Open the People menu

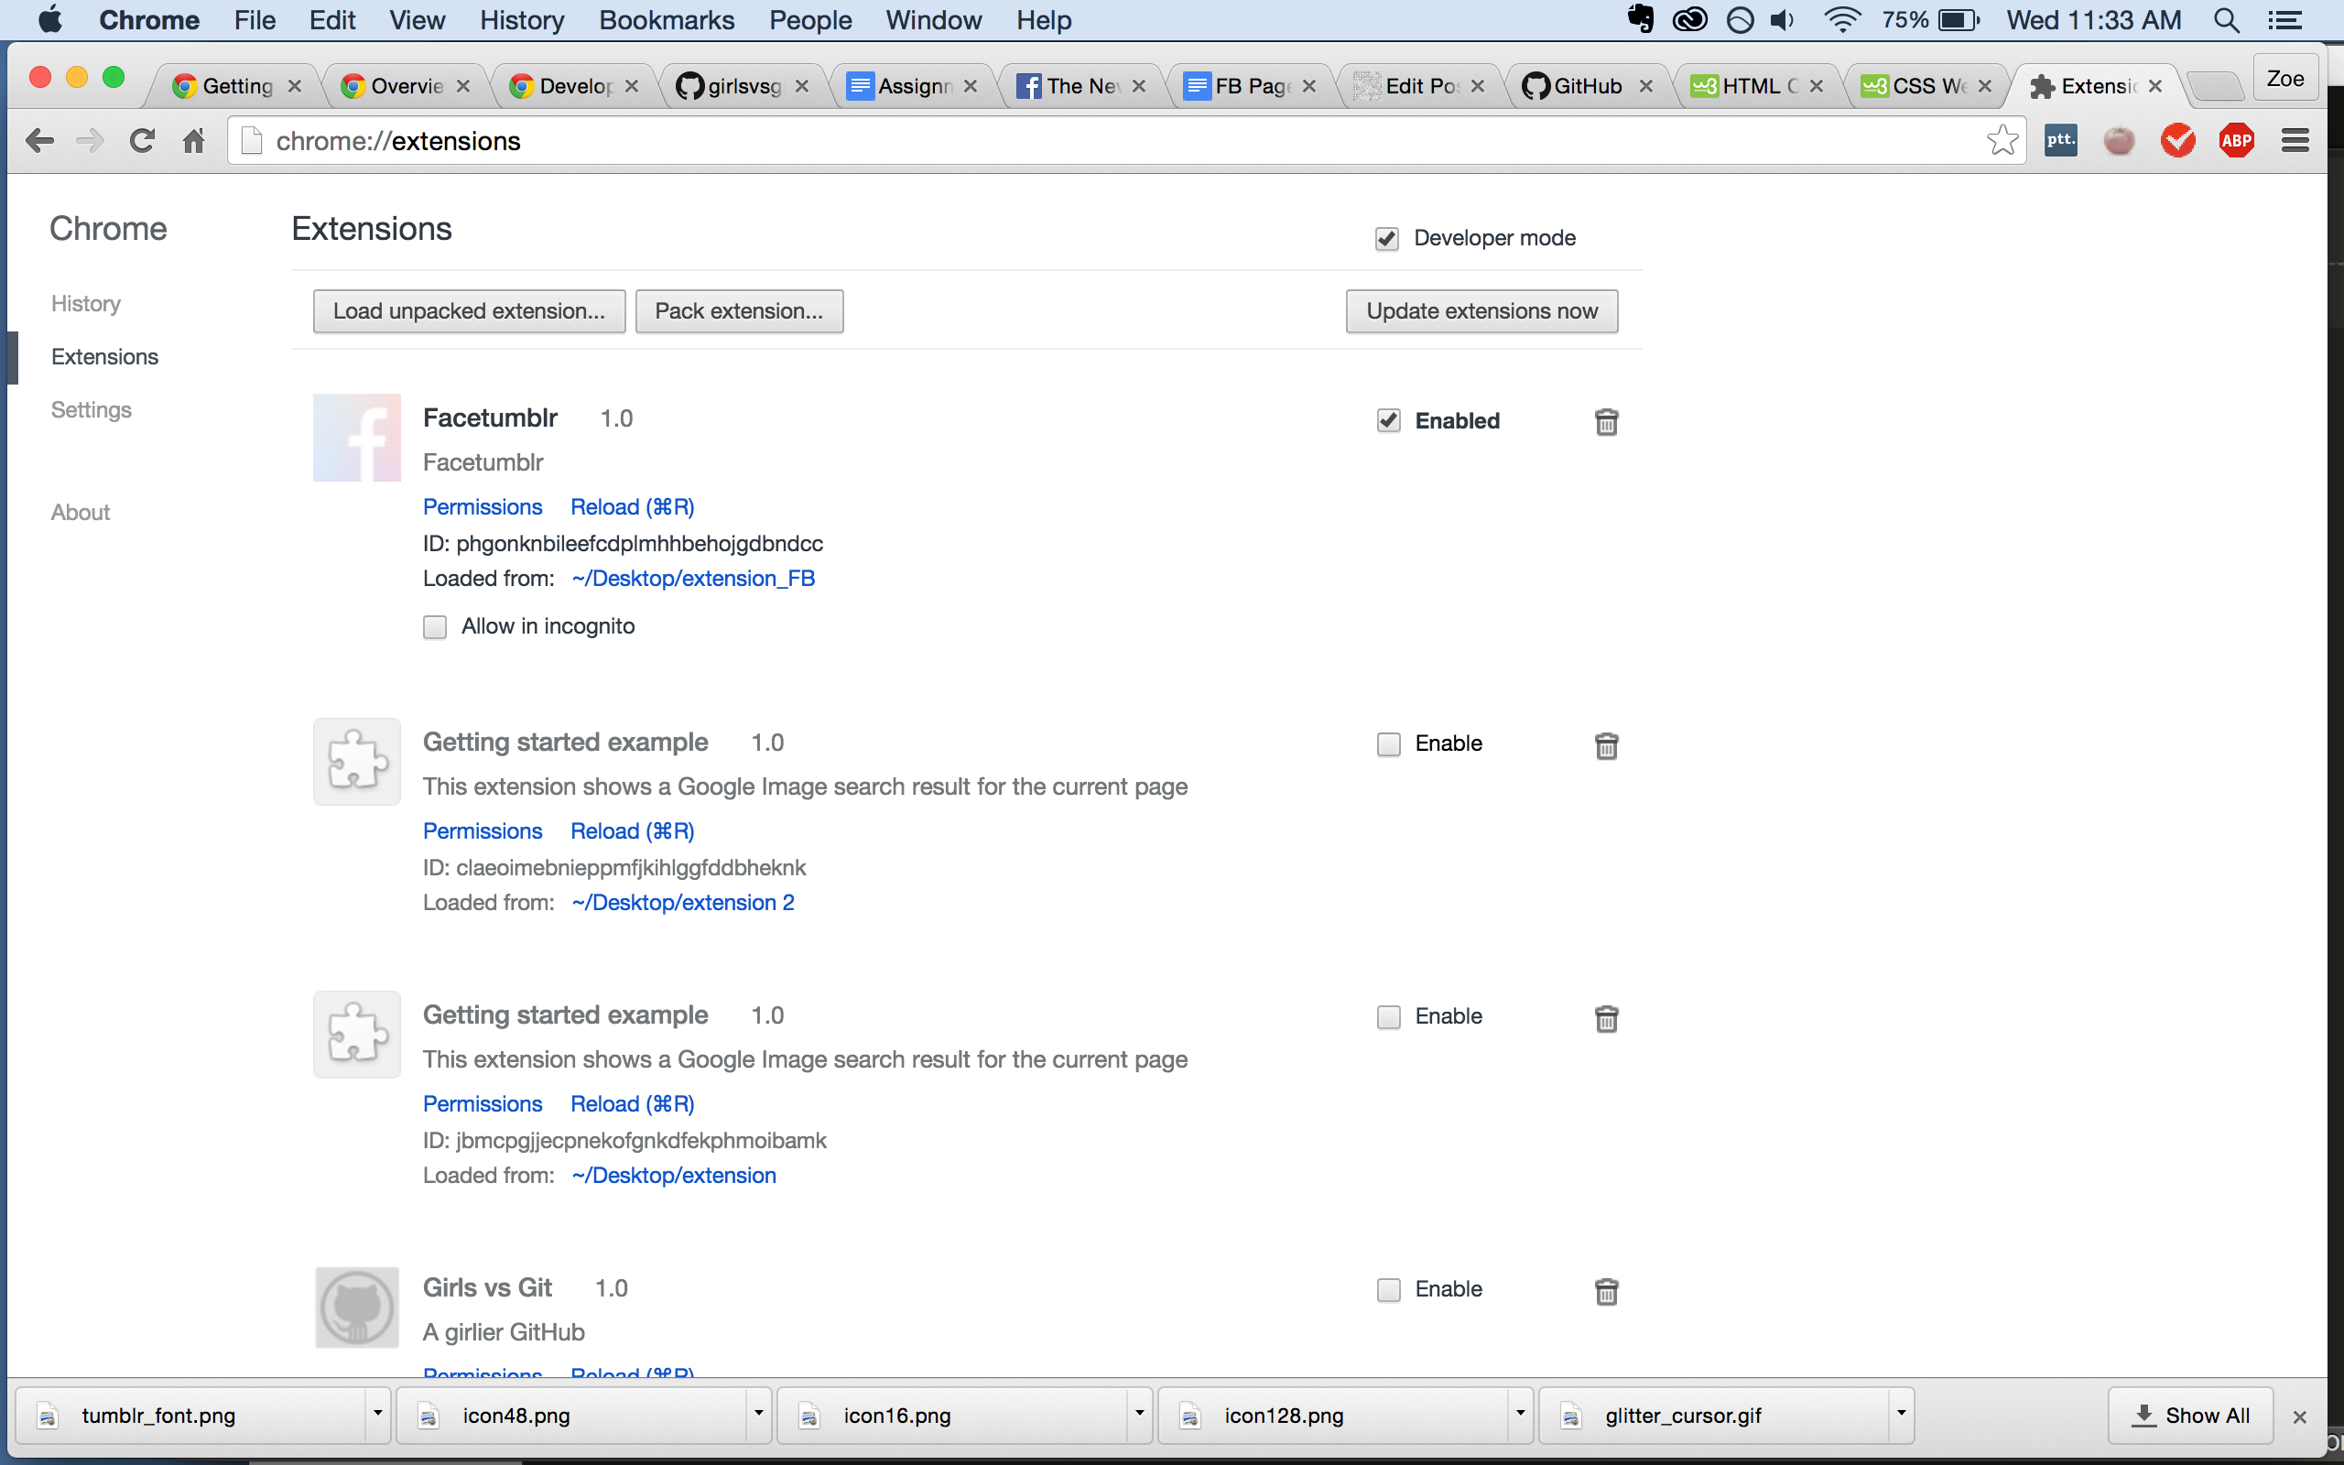pyautogui.click(x=809, y=20)
